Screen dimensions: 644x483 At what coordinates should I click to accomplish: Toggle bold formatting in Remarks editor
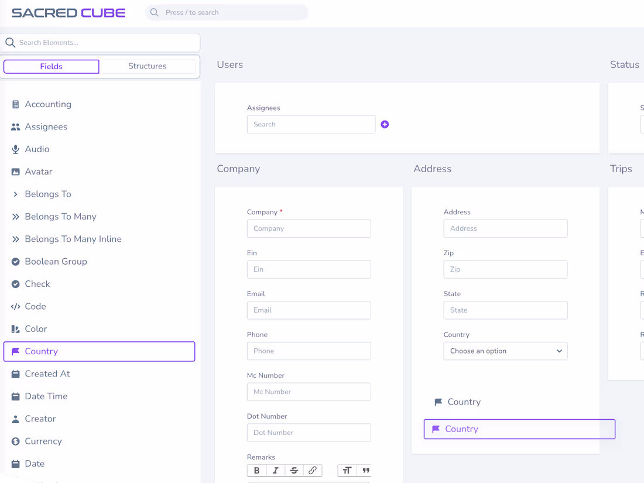coord(256,470)
